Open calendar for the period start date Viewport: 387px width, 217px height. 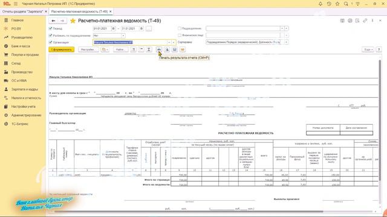click(x=113, y=28)
